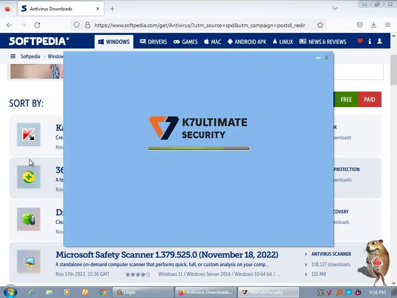Click the Microsoft Safety Scanner product icon
This screenshot has width=397, height=298.
pyautogui.click(x=29, y=262)
